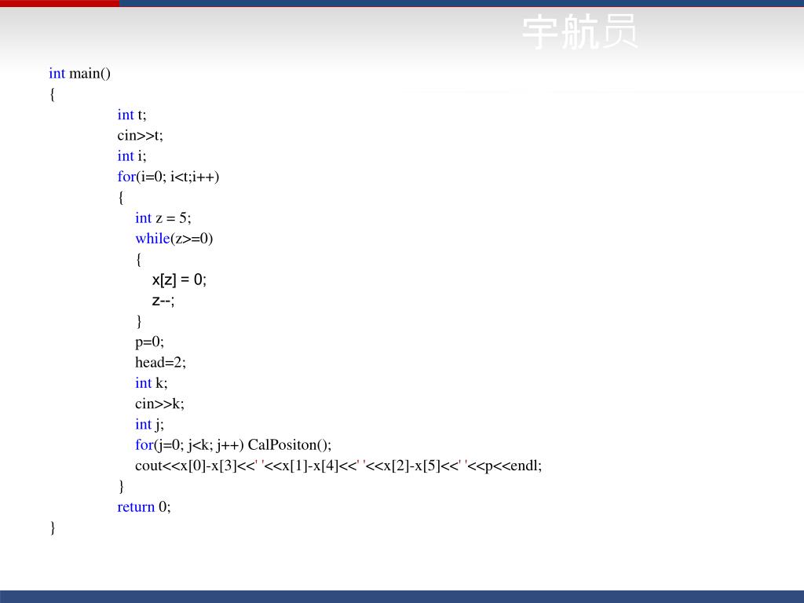This screenshot has width=804, height=603.
Task: Click the 'cin>>t;' statement
Action: point(140,135)
